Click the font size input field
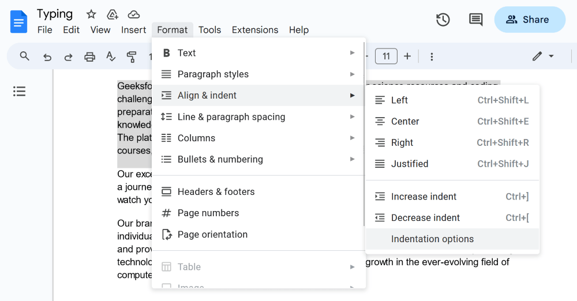 coord(386,56)
